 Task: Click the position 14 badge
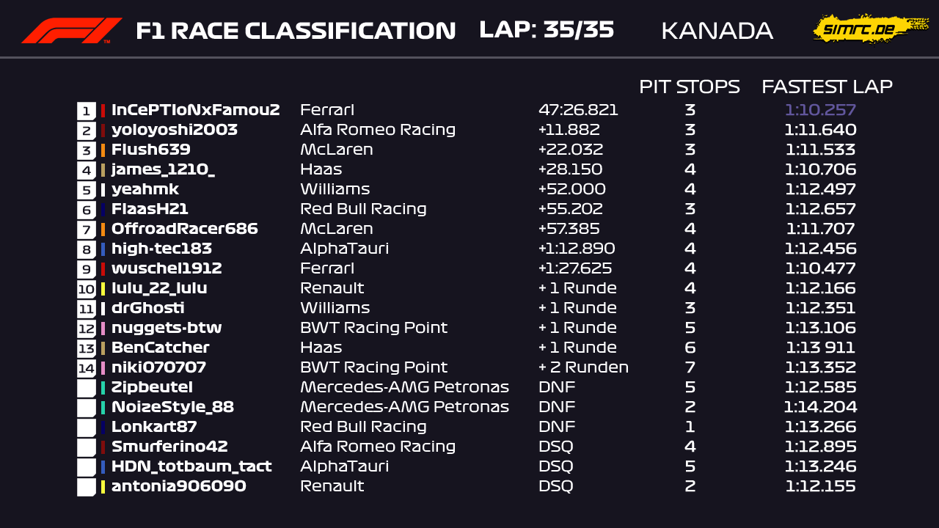(x=87, y=368)
